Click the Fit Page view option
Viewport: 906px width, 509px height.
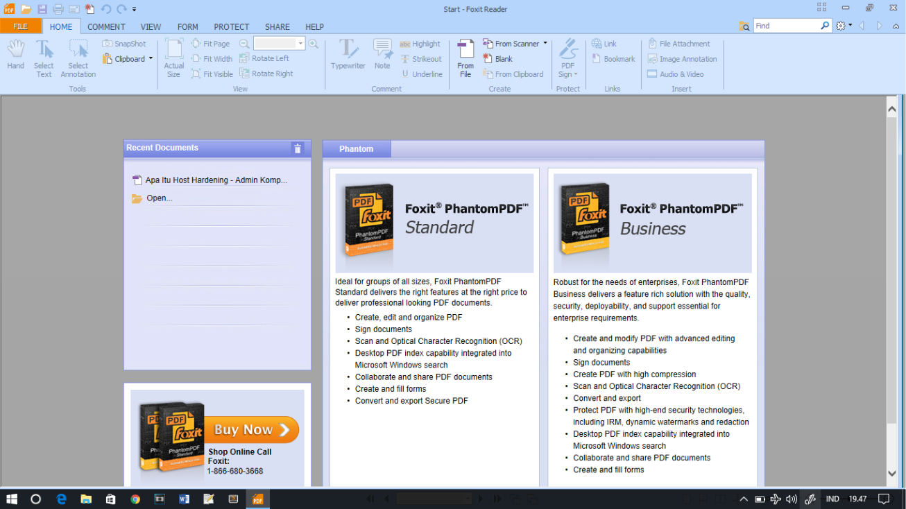coord(210,44)
